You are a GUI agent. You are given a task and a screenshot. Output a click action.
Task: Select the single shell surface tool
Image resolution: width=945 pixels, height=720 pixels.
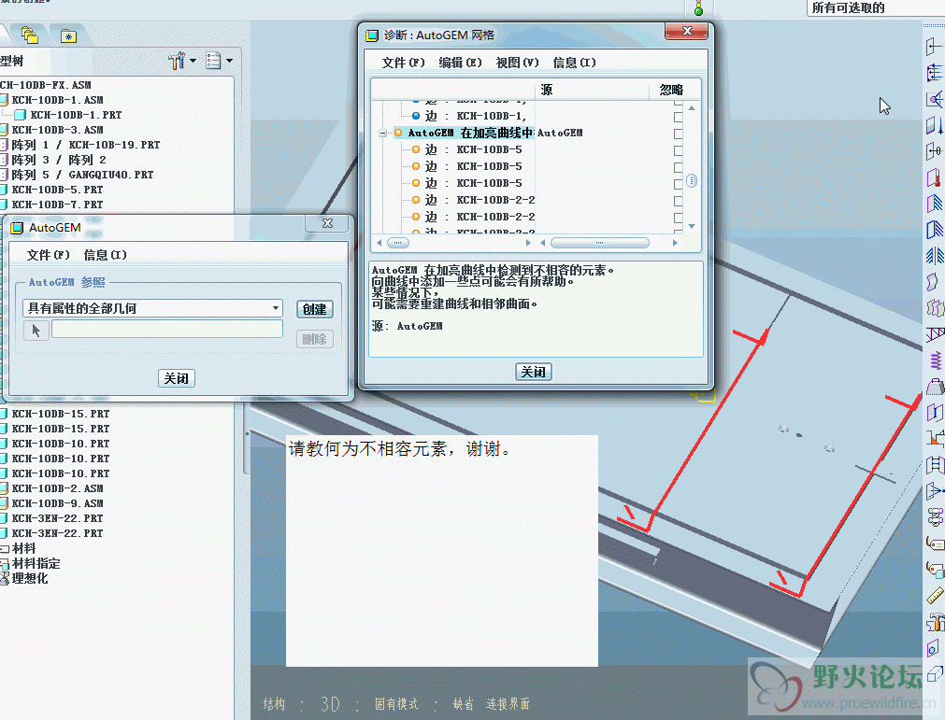(x=934, y=281)
